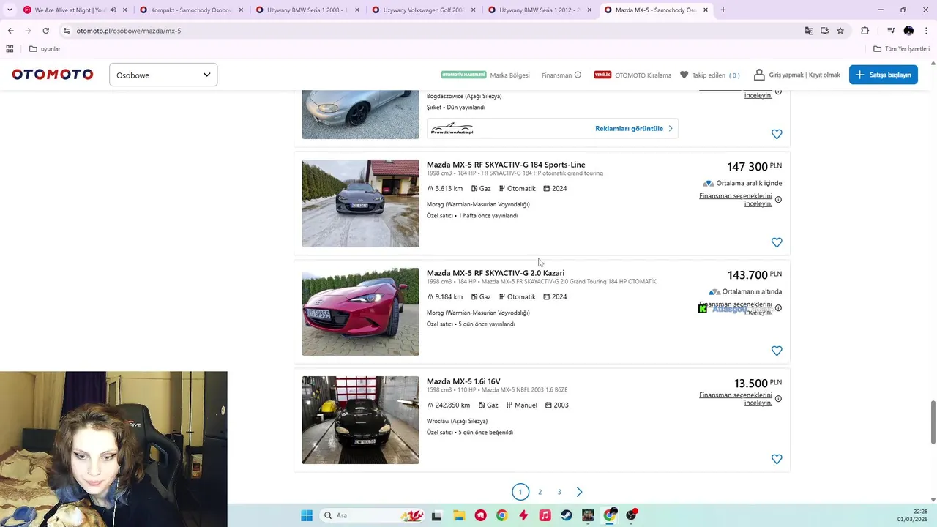
Task: View site information icon in address bar
Action: pyautogui.click(x=67, y=31)
